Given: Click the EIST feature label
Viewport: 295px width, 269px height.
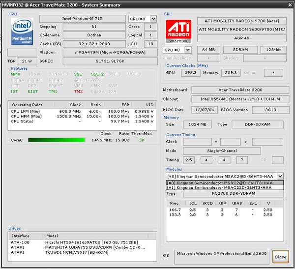Looking at the screenshot, I should click(x=33, y=91).
